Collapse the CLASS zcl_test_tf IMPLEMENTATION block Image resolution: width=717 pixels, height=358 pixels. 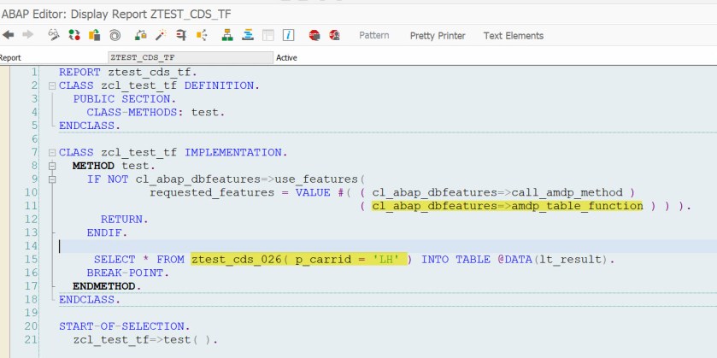pos(52,152)
